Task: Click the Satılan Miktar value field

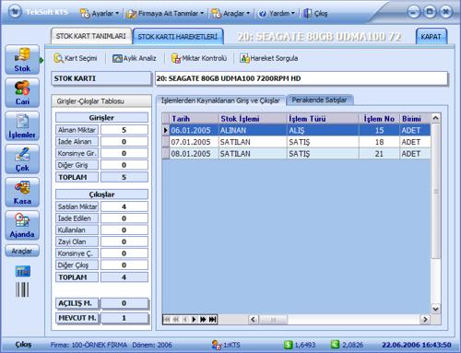Action: pos(124,206)
